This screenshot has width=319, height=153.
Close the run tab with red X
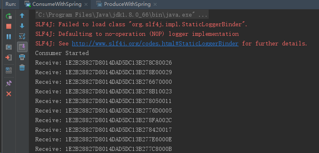tap(9, 94)
